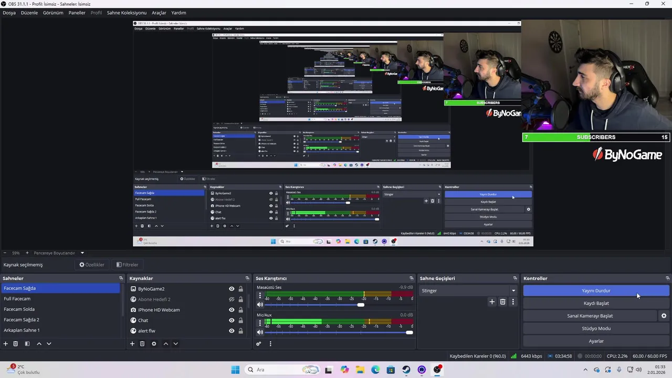Image resolution: width=672 pixels, height=378 pixels.
Task: Move scene up with arrow icon
Action: 39,344
